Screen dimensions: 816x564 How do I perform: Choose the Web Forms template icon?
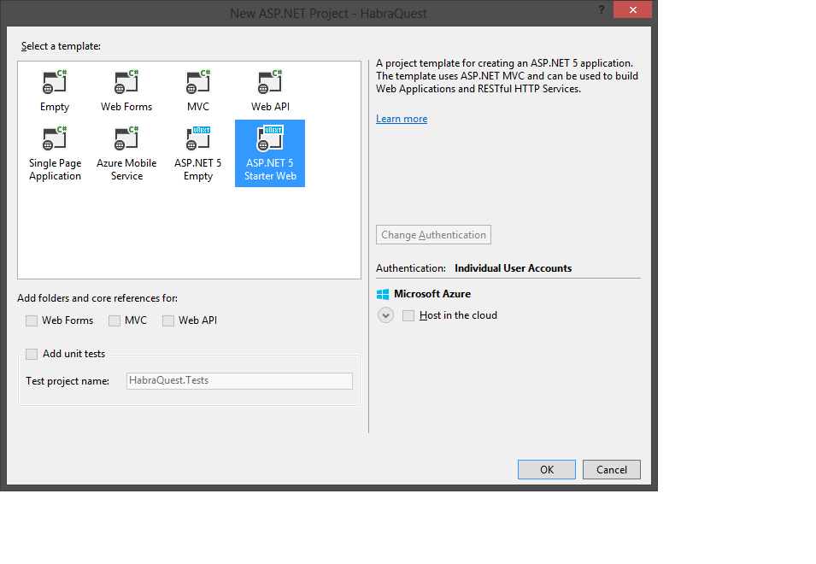coord(126,82)
